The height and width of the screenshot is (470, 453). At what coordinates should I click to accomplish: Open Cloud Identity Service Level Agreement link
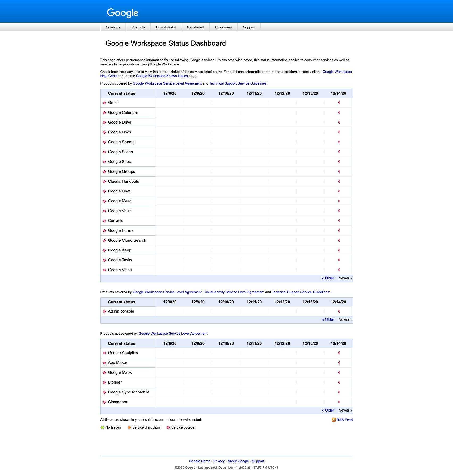click(234, 292)
